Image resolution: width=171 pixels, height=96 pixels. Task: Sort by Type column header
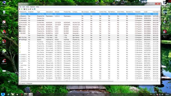pyautogui.click(x=41, y=12)
